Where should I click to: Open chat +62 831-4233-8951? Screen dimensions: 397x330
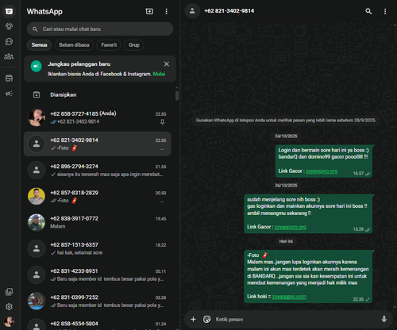[x=98, y=275]
